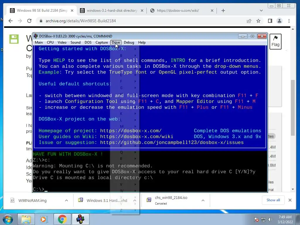Close the open Drive menu

click(116, 42)
